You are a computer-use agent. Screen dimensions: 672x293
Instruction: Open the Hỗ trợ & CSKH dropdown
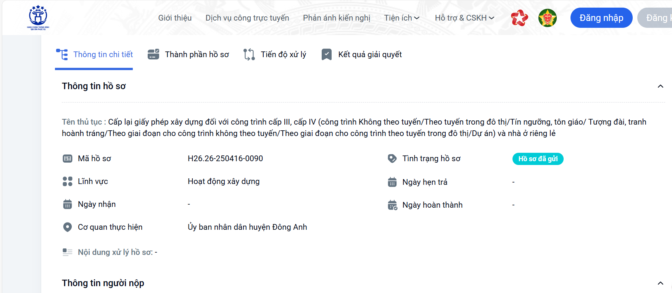coord(464,18)
